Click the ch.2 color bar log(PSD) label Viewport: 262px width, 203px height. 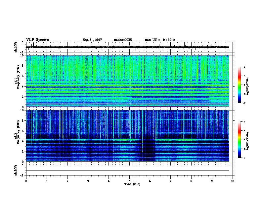[x=248, y=141]
